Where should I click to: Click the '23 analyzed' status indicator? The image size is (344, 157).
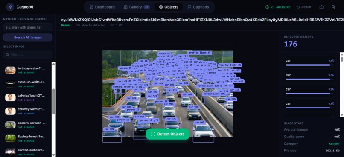[278, 7]
